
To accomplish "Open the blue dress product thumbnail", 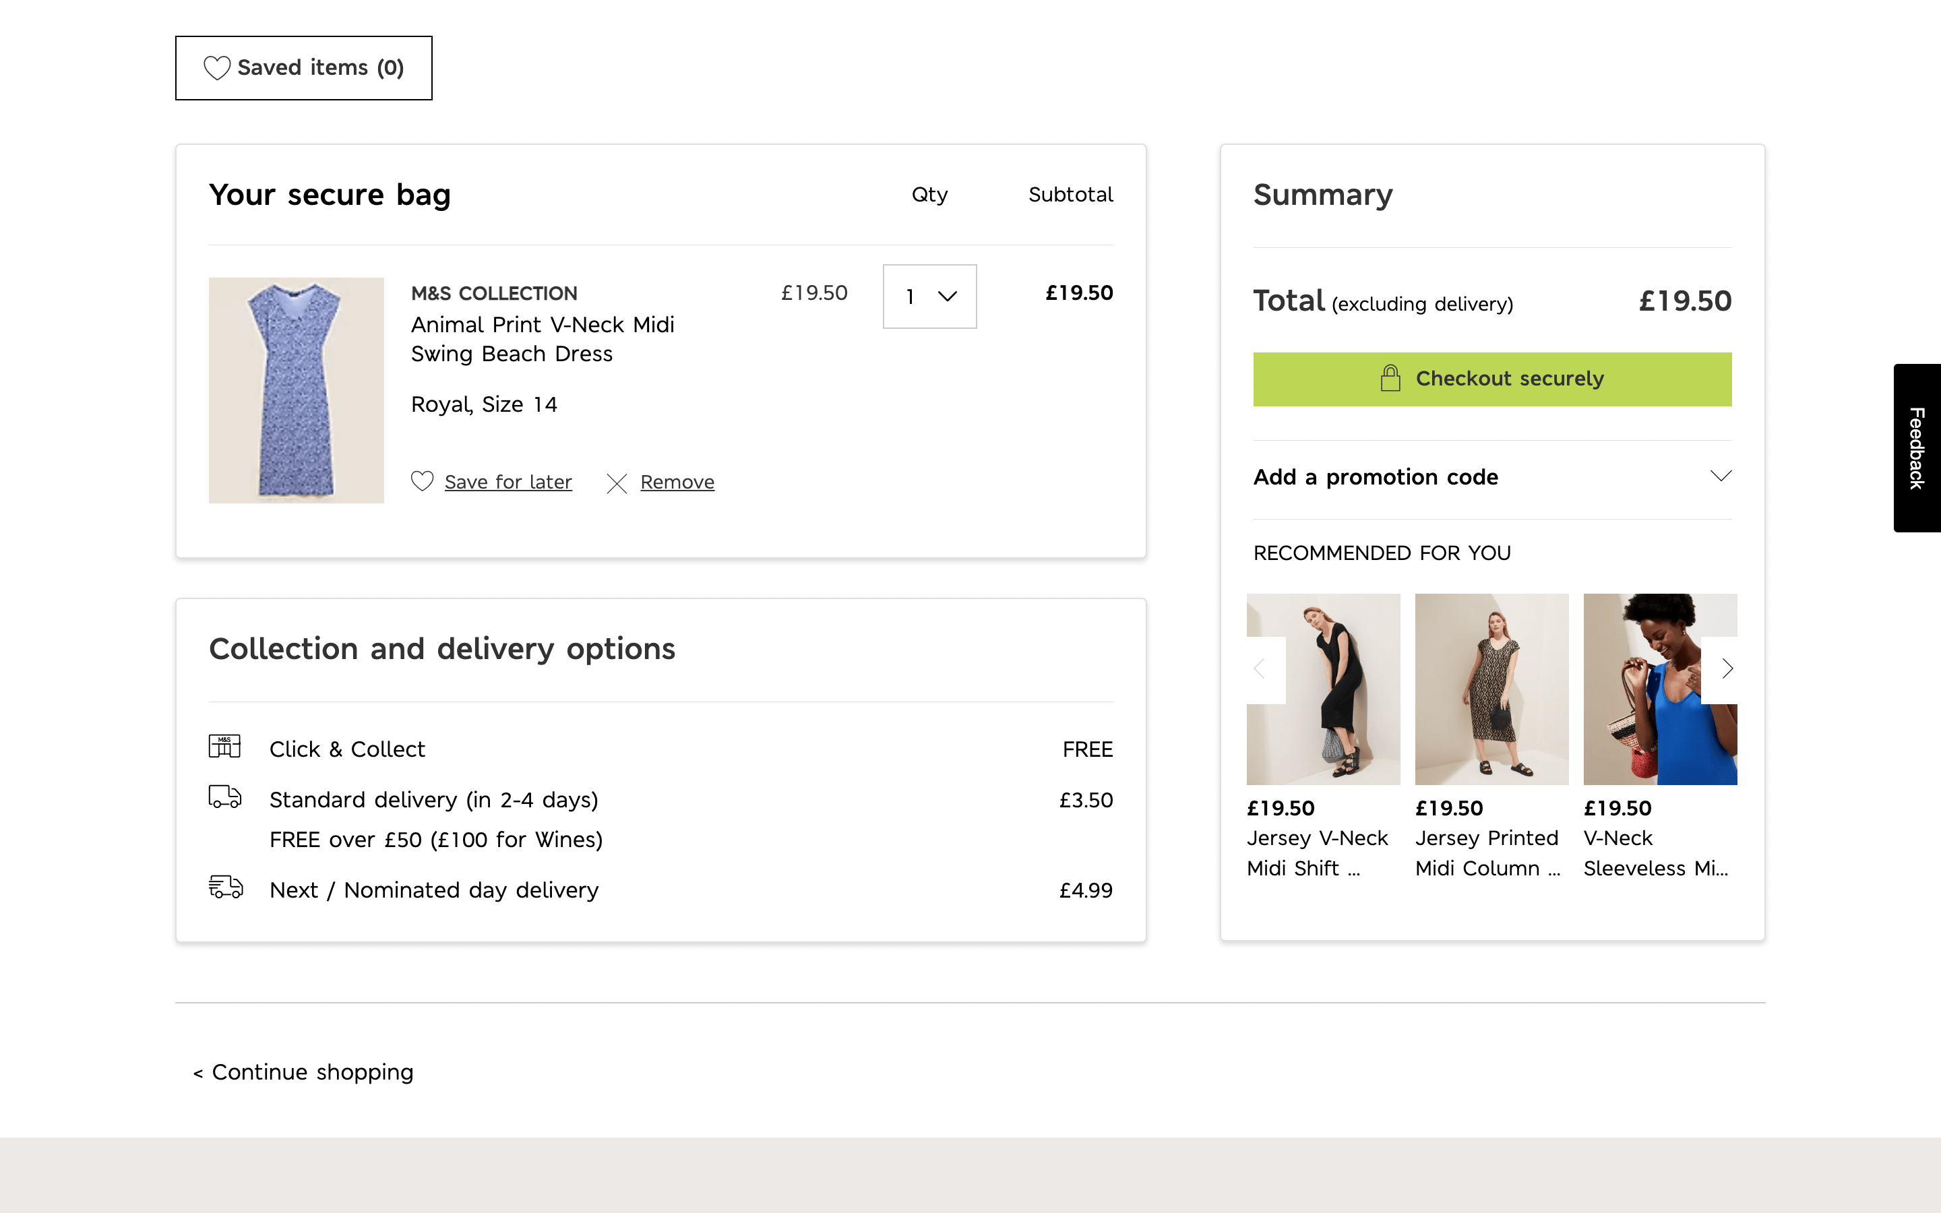I will pyautogui.click(x=296, y=391).
